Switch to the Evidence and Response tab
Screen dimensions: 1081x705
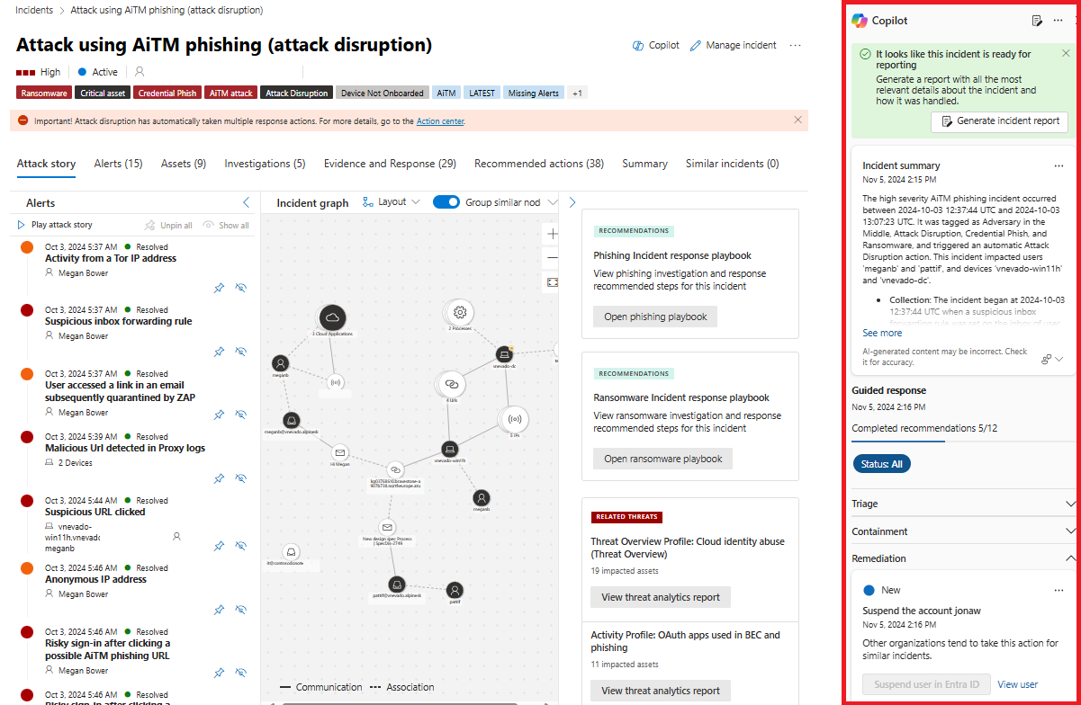tap(390, 164)
